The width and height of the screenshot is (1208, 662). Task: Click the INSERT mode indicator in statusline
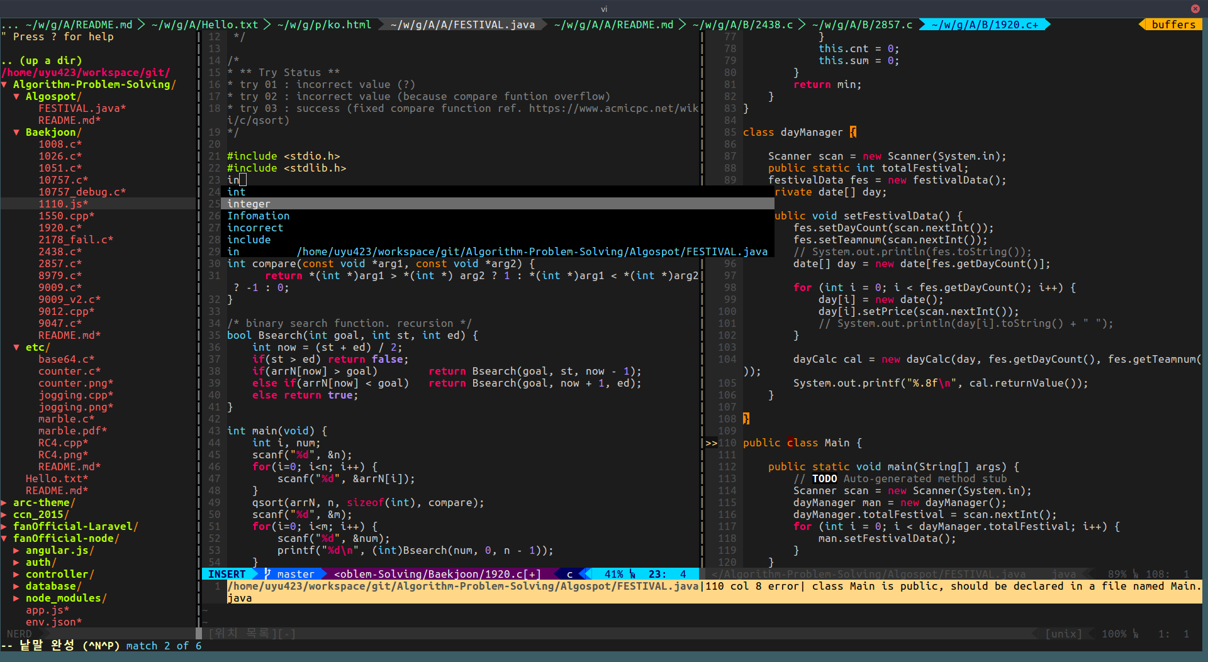[x=226, y=574]
